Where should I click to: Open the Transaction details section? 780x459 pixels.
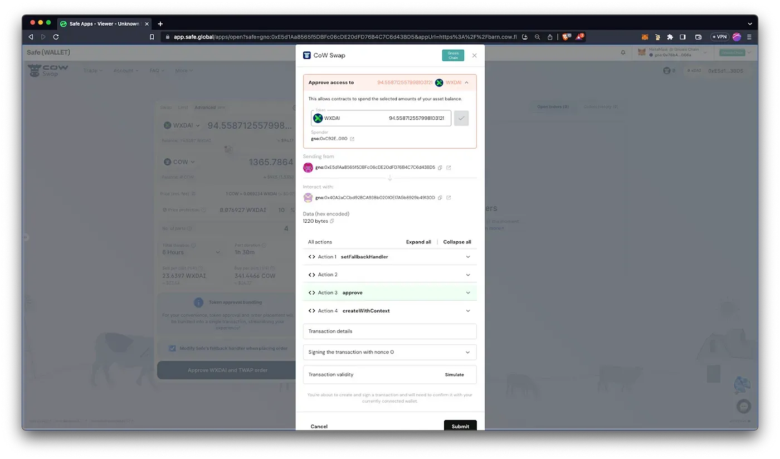coord(390,331)
